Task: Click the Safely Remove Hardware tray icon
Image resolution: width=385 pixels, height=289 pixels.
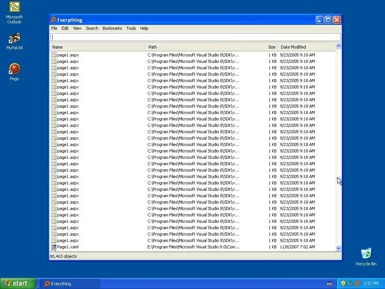Action: click(350, 283)
